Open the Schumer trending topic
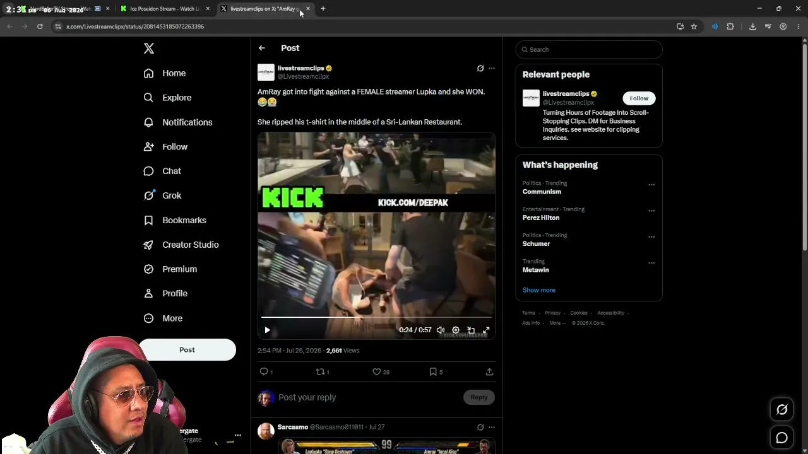The width and height of the screenshot is (808, 454). (537, 243)
